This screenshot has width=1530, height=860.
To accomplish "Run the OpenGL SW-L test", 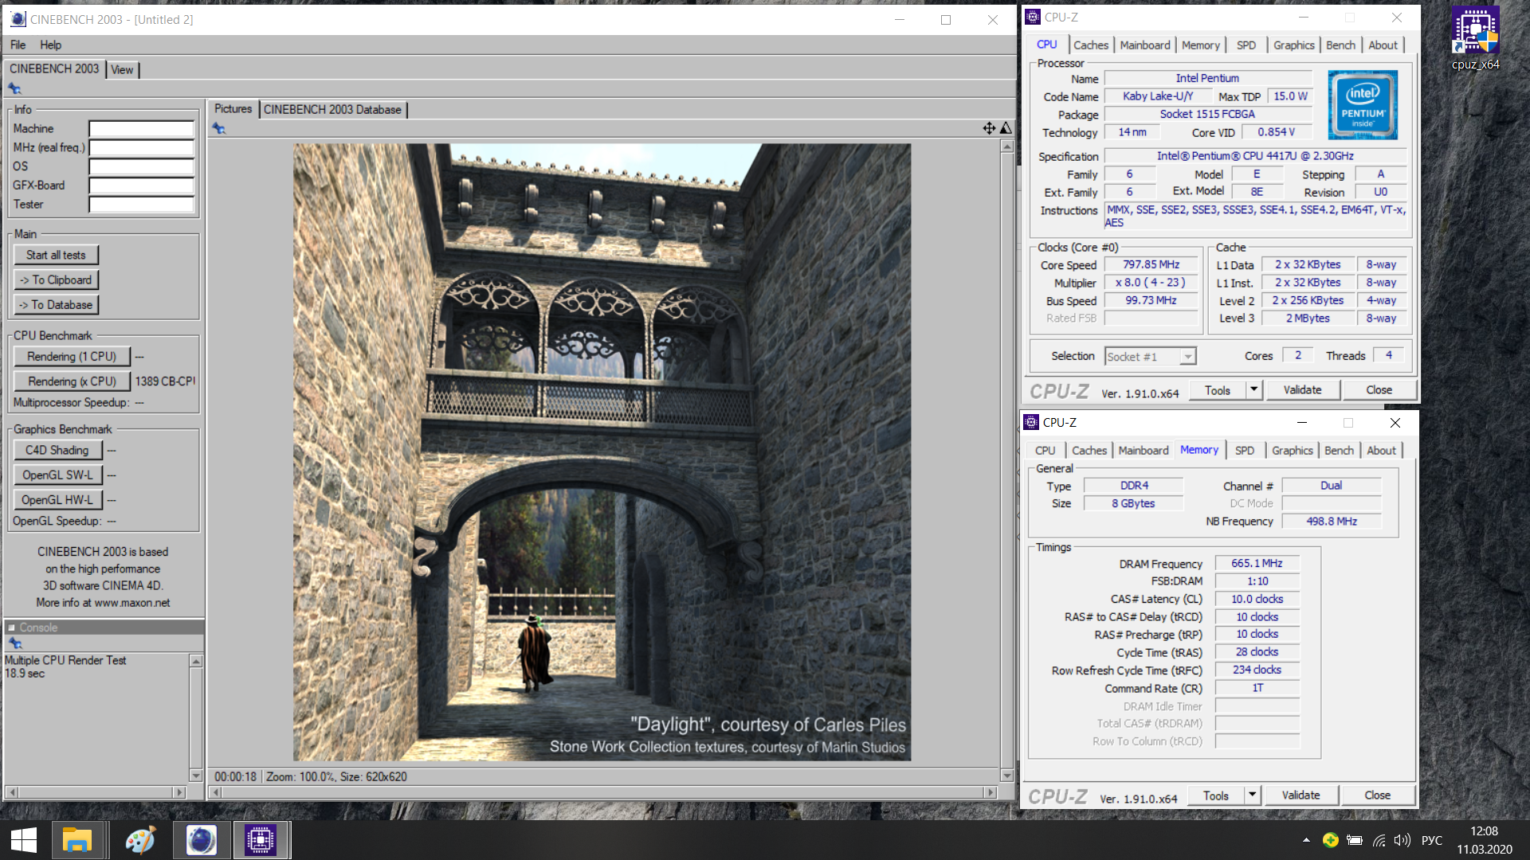I will pos(57,475).
